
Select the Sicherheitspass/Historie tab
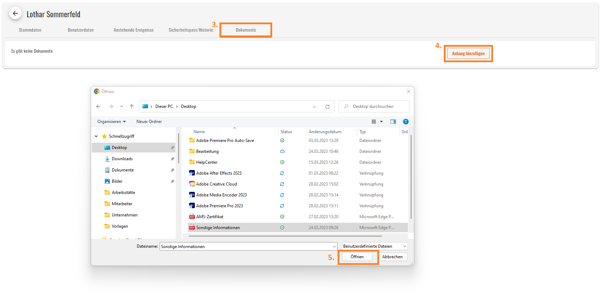pyautogui.click(x=191, y=30)
